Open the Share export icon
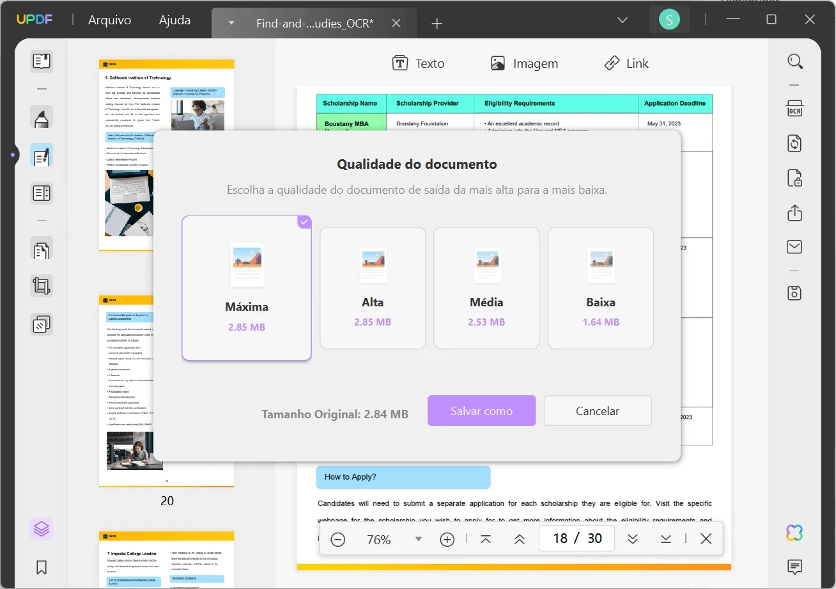836x589 pixels. (x=794, y=213)
